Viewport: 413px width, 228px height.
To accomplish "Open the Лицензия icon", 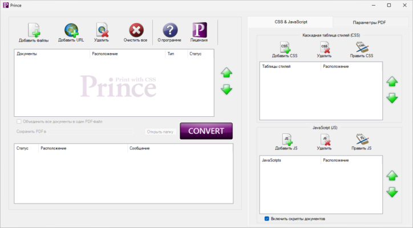I will point(200,30).
